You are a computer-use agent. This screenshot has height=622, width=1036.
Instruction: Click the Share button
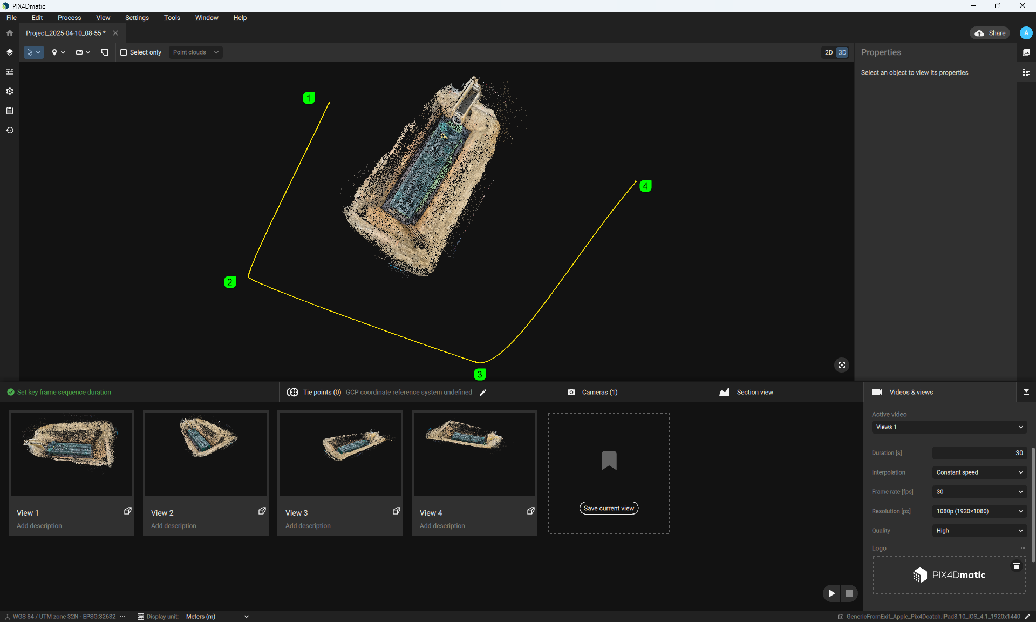(990, 33)
